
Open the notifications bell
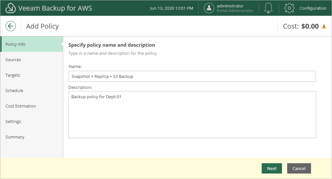(268, 8)
